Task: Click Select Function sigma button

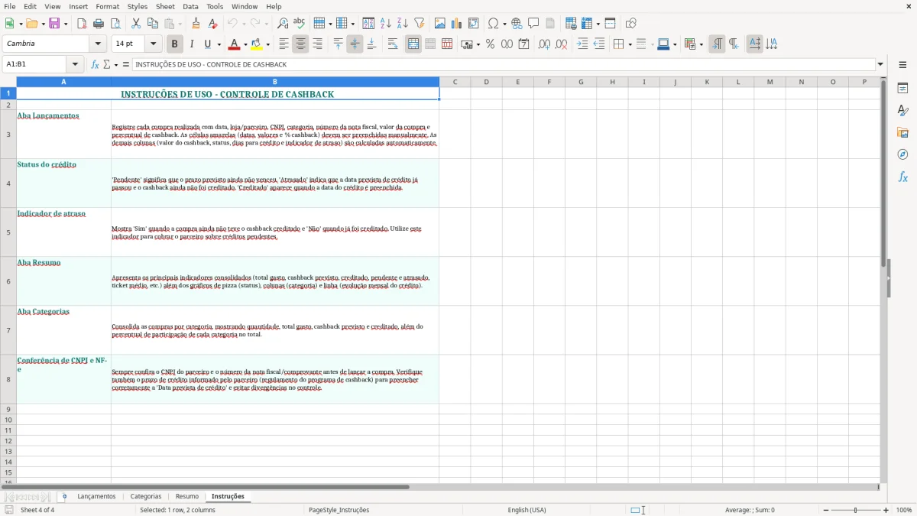Action: pyautogui.click(x=107, y=65)
